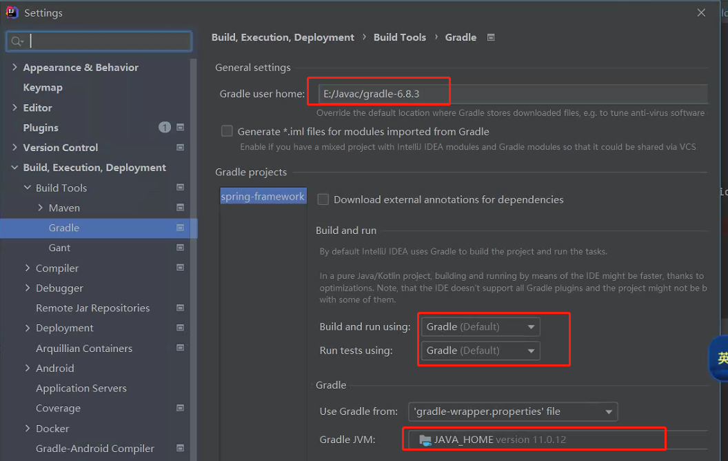Close the Settings dialog
This screenshot has width=728, height=461.
(x=701, y=12)
